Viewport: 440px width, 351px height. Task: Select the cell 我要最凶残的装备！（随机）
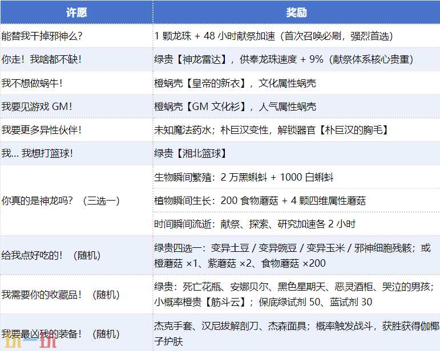point(76,333)
